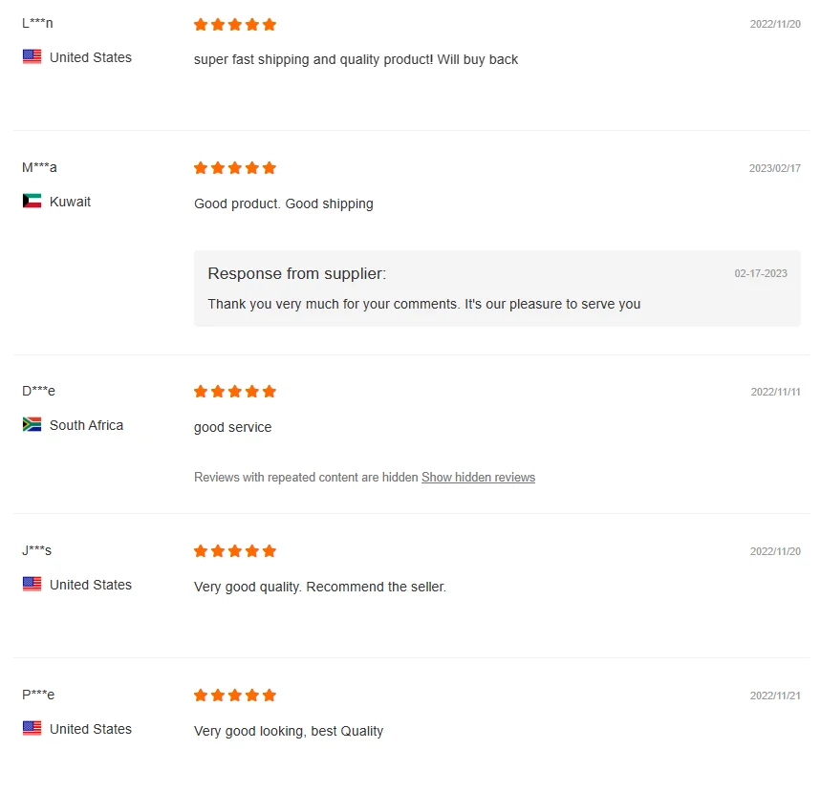The image size is (821, 792).
Task: Click the Kuwait flag icon
Action: tap(32, 202)
